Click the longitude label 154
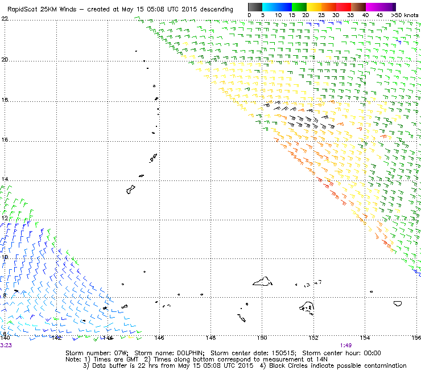The width and height of the screenshot is (421, 370). 365,338
